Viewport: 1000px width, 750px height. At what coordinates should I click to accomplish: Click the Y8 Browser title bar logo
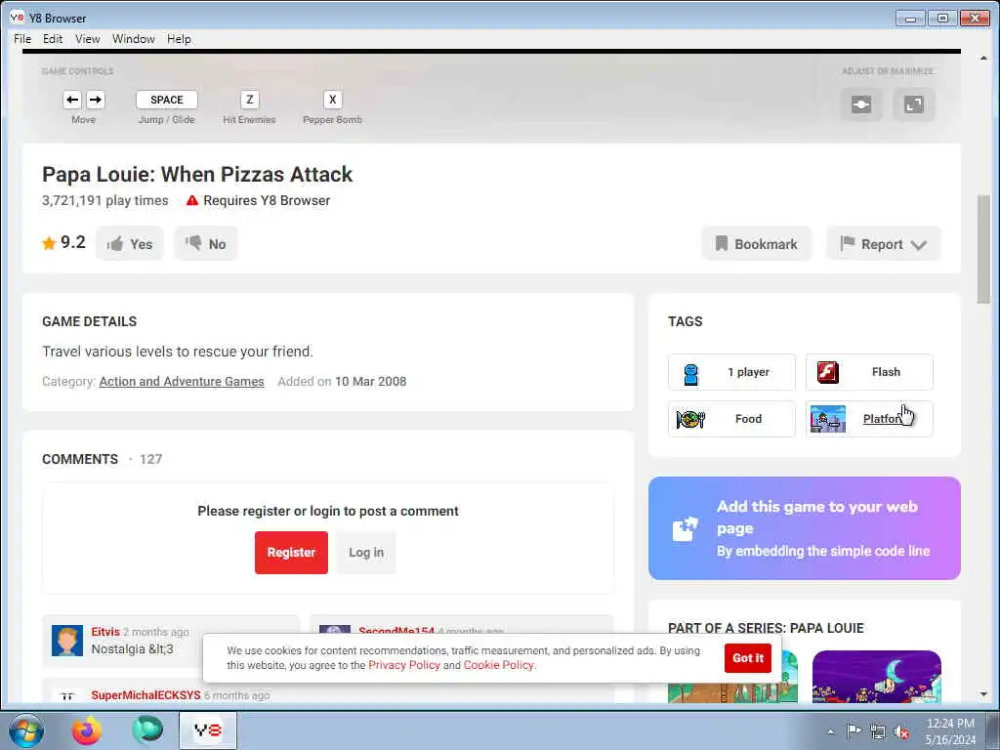click(18, 18)
